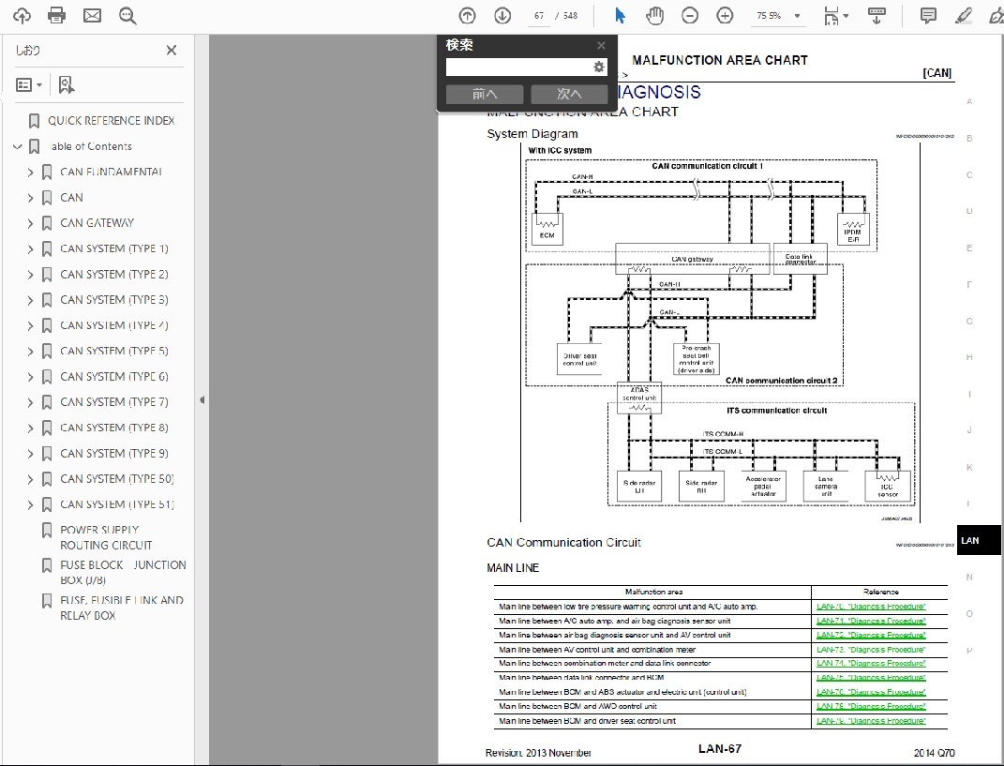Viewport: 1004px width, 766px height.
Task: Open the zoom percentage dropdown
Action: 797,17
